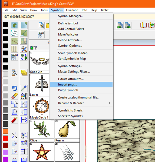Screen dimensions: 155x162
Task: Expand the Good 2 n symbol collection
Action: point(31,52)
